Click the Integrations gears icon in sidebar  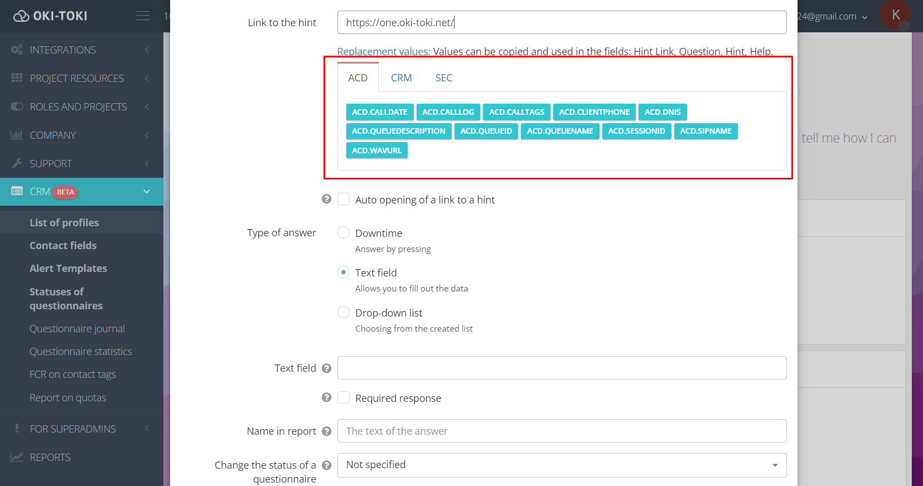pyautogui.click(x=17, y=50)
